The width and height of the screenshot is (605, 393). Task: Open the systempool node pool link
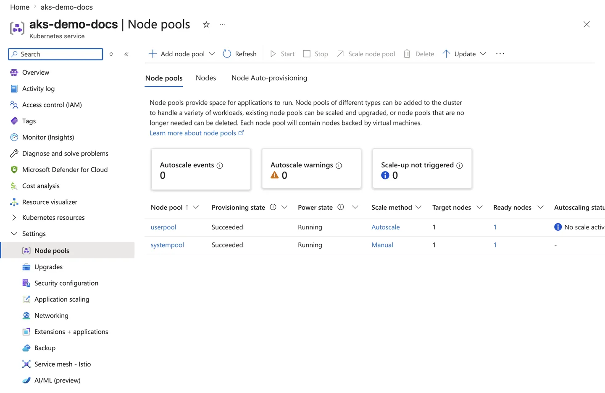[167, 245]
